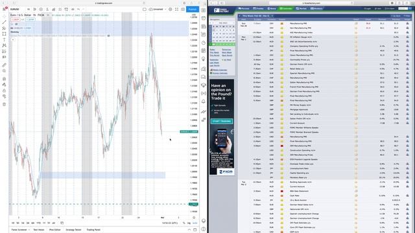
Task: Open notifications bell in right sidebar
Action: tap(203, 102)
